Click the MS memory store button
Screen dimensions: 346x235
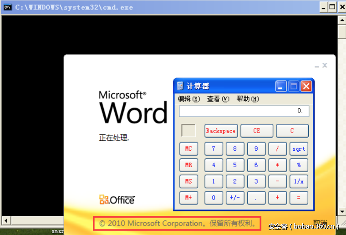188,181
